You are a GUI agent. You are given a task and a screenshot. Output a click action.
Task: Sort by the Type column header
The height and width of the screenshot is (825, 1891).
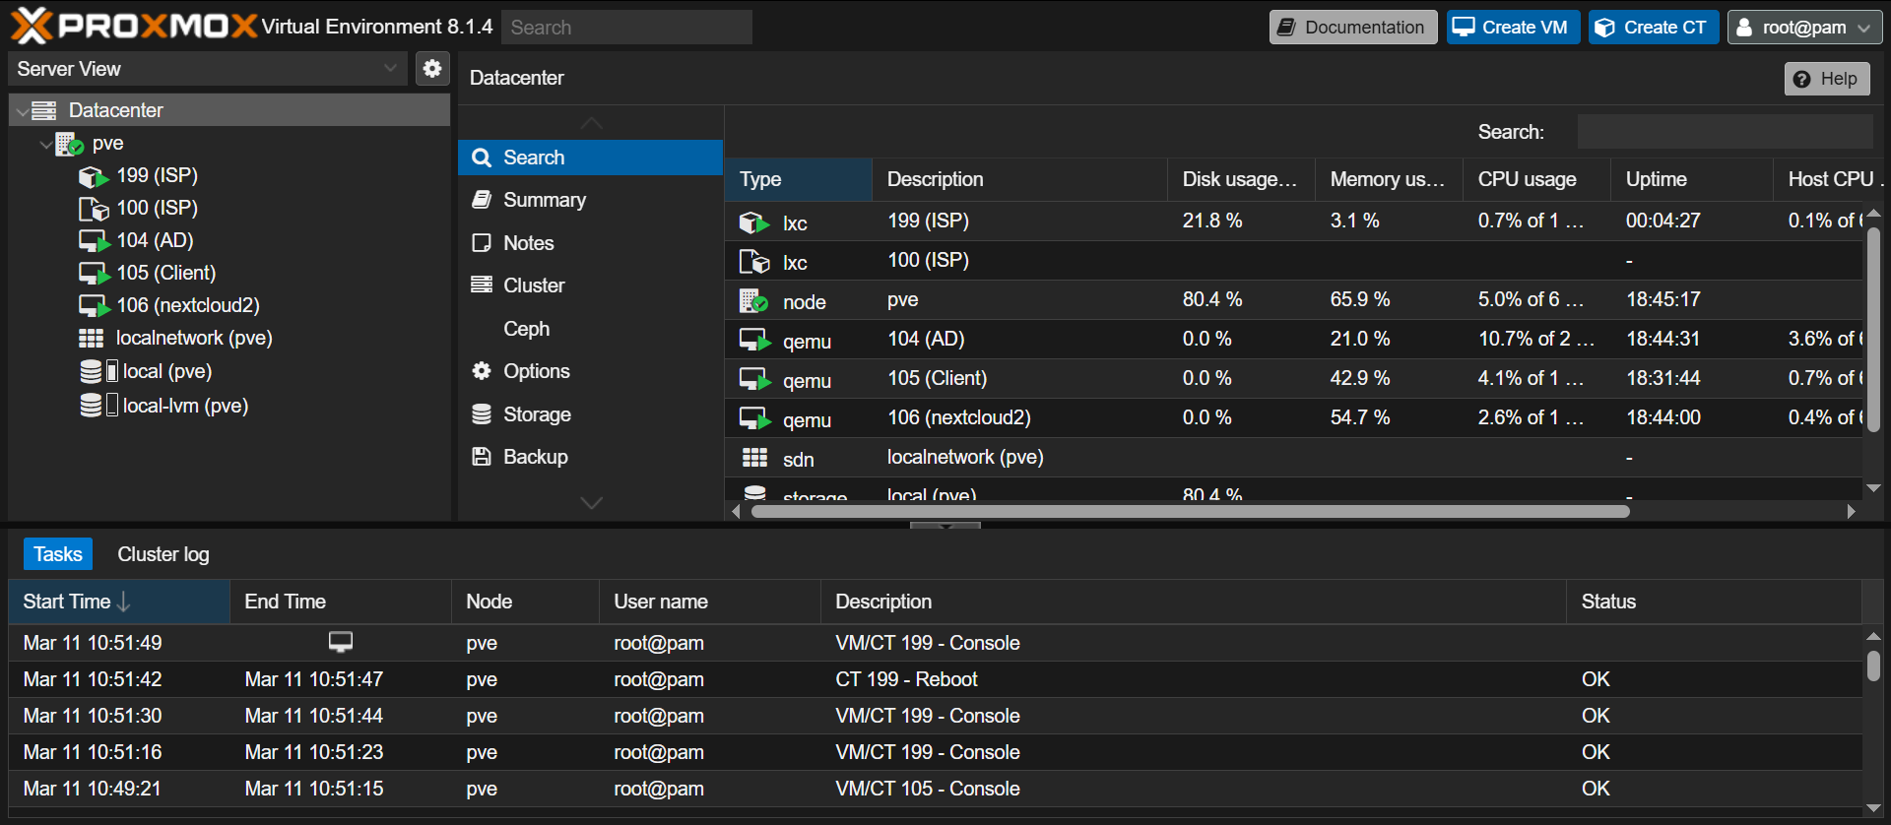tap(799, 179)
